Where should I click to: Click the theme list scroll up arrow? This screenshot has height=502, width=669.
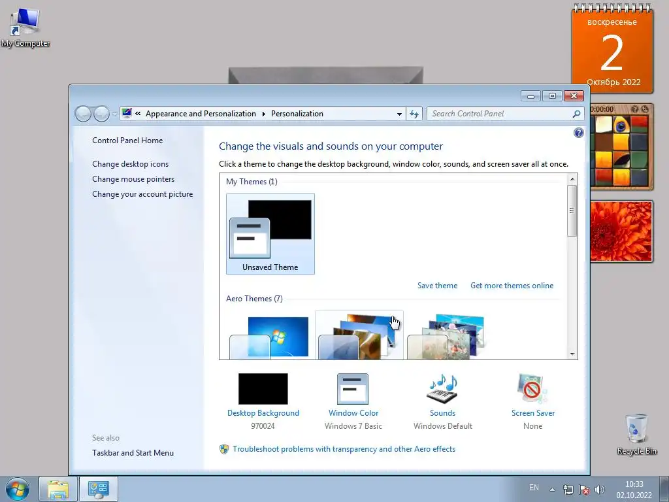(572, 179)
